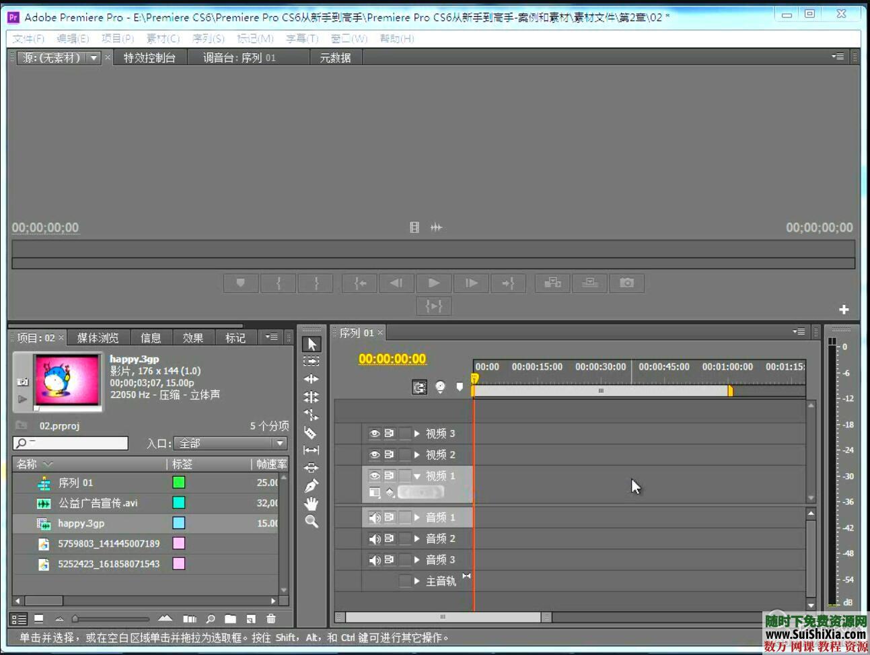The height and width of the screenshot is (655, 870).
Task: Activate the Hand tool
Action: pyautogui.click(x=311, y=502)
